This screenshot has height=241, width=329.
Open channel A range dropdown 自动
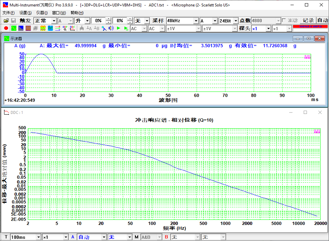(x=104, y=237)
